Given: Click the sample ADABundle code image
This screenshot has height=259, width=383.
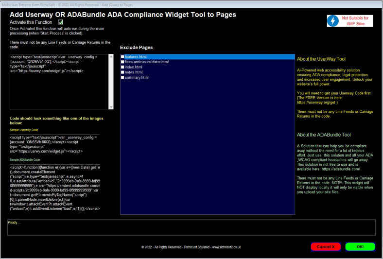Looking at the screenshot, I should (55, 188).
